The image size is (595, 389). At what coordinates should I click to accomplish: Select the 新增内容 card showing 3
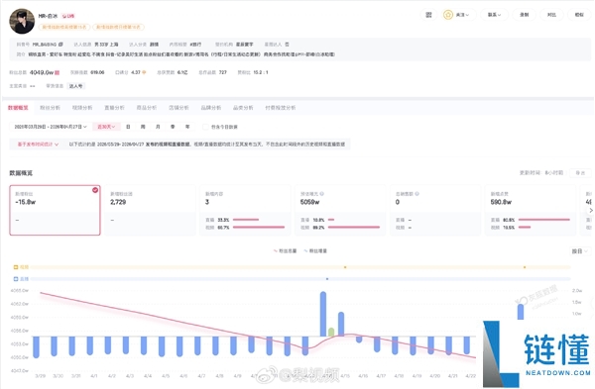pos(246,210)
